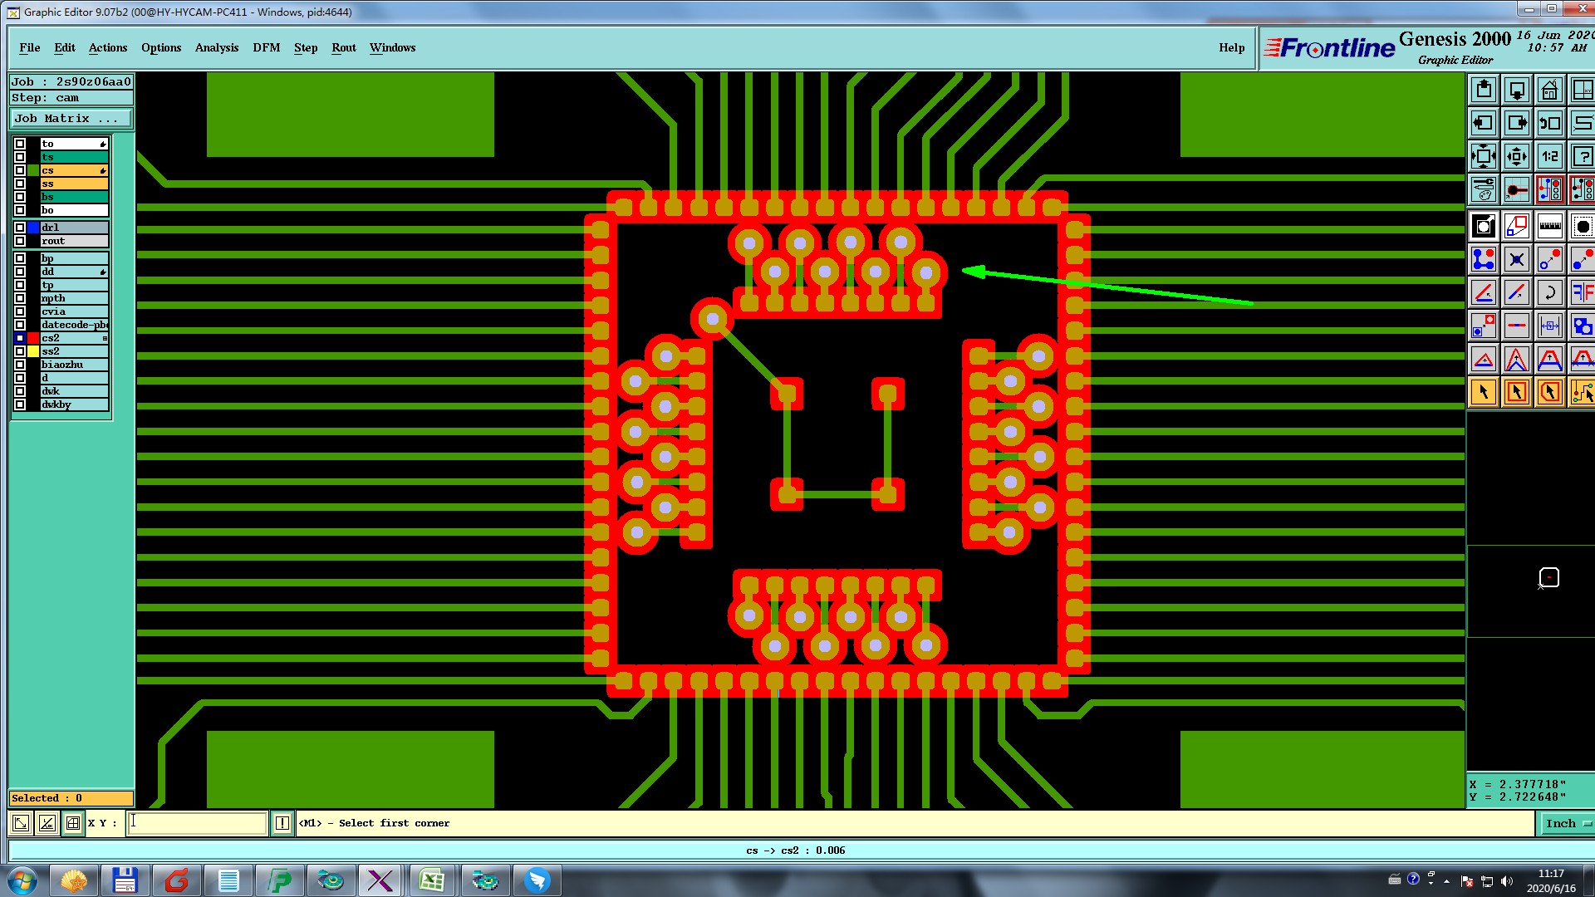Click the 1:2 scale icon

click(1549, 156)
